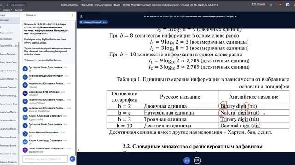Click first Прозоров Павел Дмитриевич avatar

click(x=25, y=69)
